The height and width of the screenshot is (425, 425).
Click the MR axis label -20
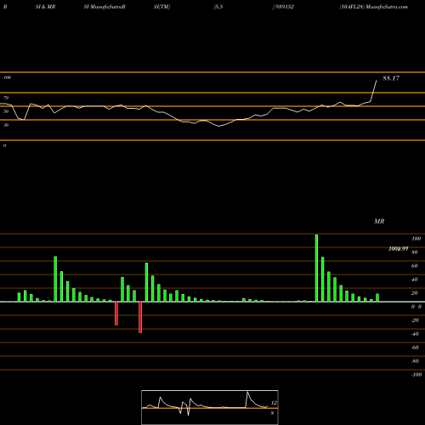[415, 320]
